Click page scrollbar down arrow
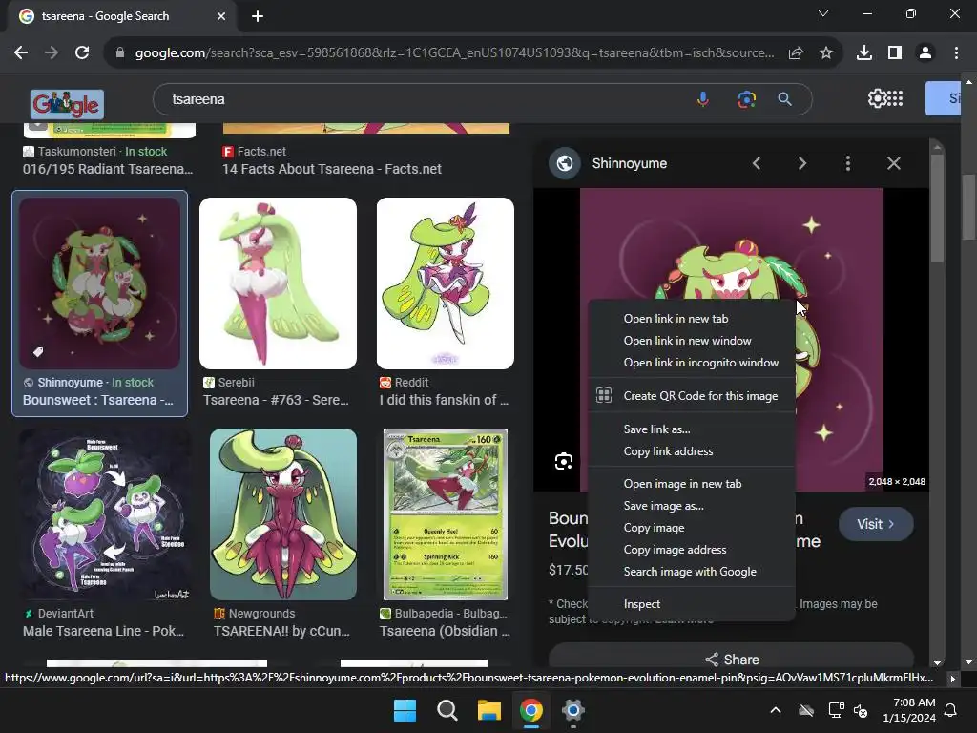The width and height of the screenshot is (977, 733). 968,662
